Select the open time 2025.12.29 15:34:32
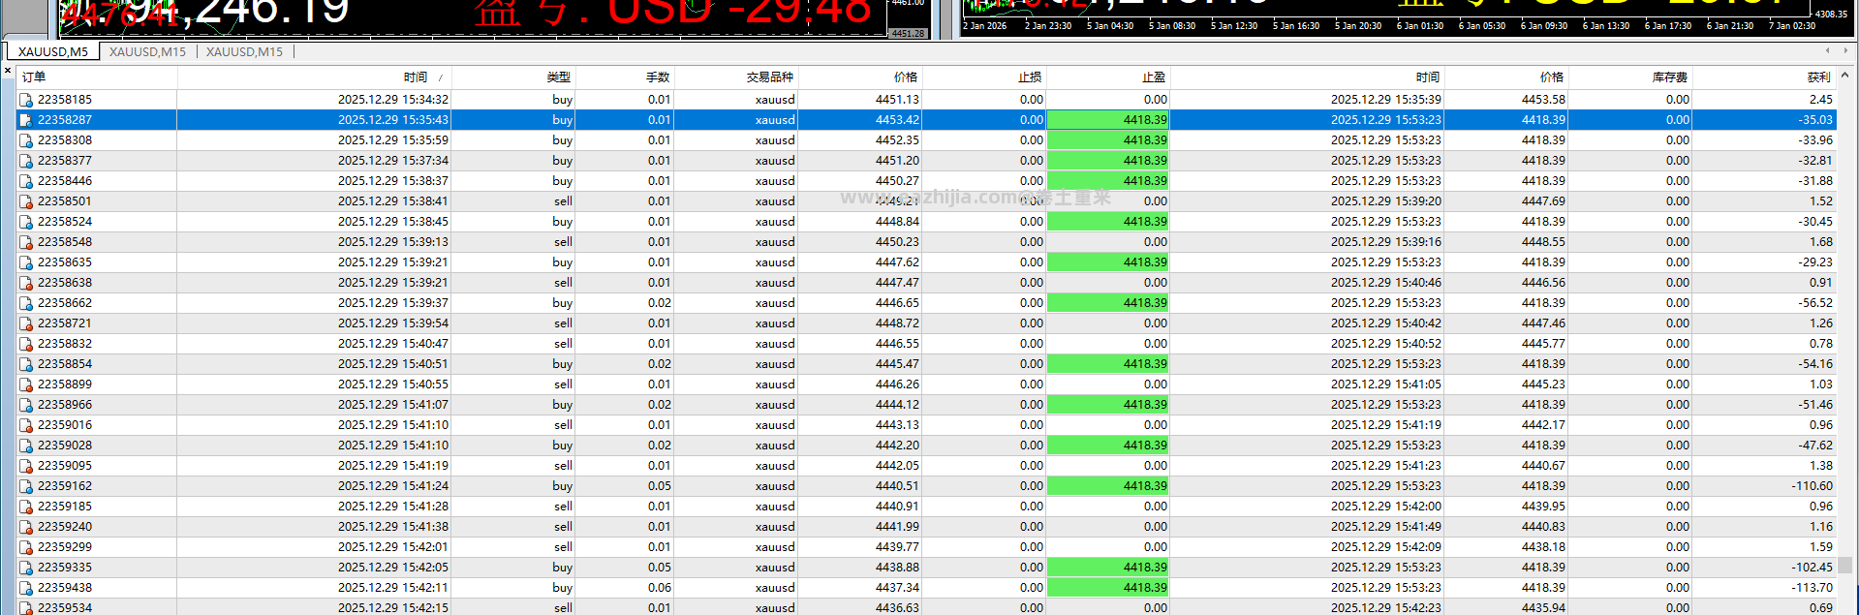Screen dimensions: 1859x615 click(393, 100)
